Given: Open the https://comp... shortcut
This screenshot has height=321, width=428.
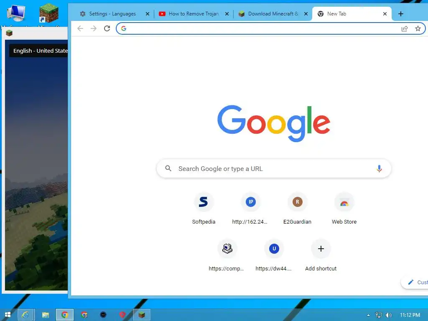Looking at the screenshot, I should point(227,256).
